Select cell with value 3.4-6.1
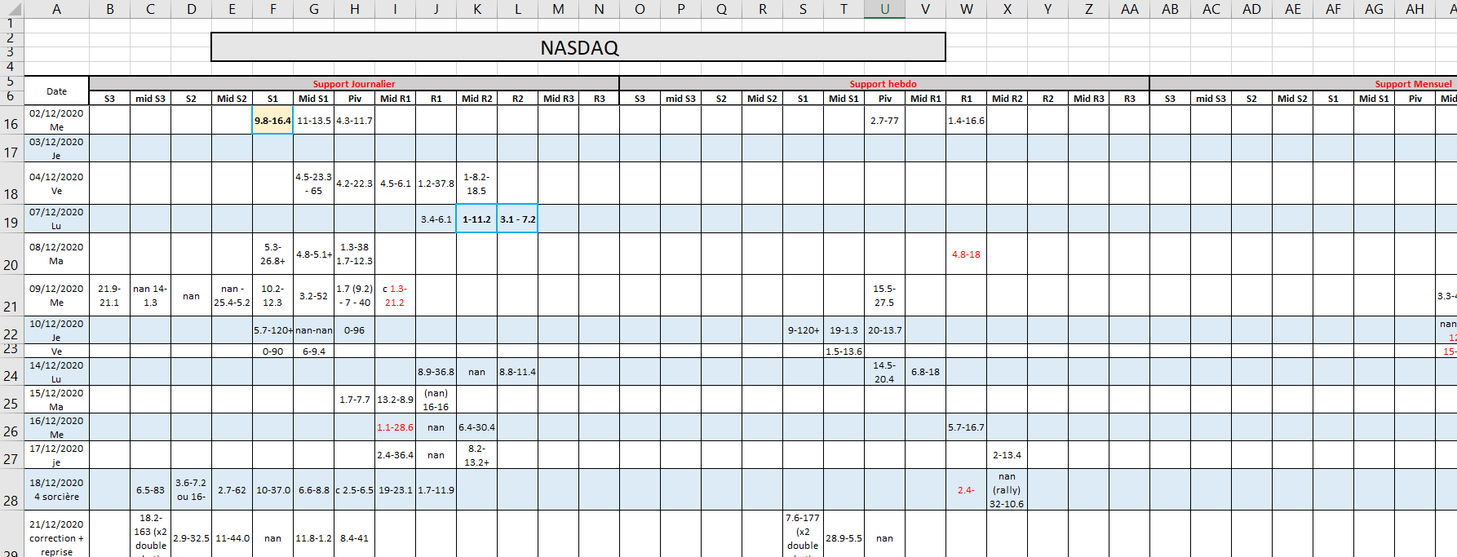The height and width of the screenshot is (557, 1457). click(436, 219)
